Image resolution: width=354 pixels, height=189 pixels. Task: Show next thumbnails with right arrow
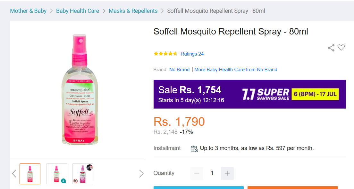point(141,173)
